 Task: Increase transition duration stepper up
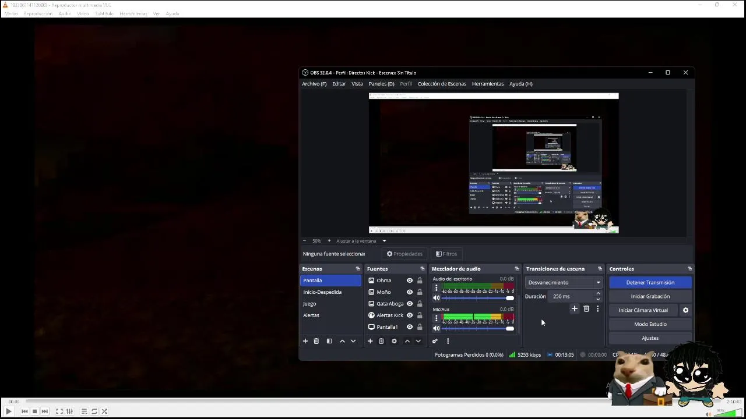coord(598,294)
